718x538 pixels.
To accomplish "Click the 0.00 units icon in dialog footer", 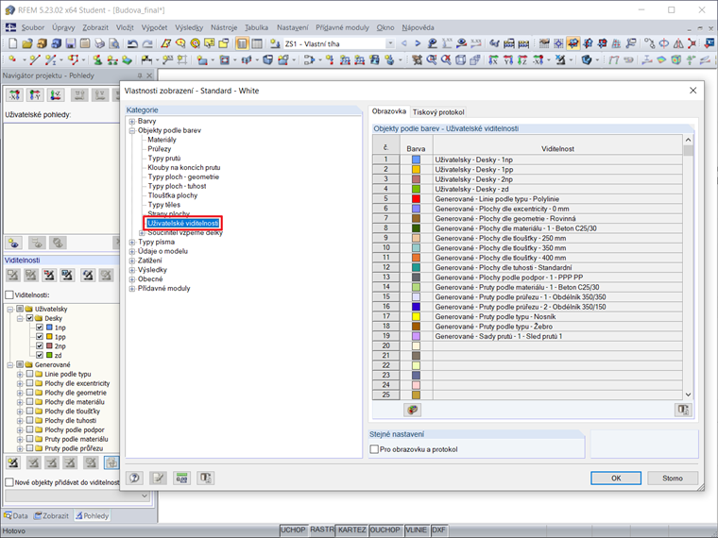I will click(x=181, y=479).
